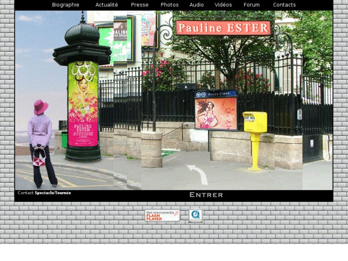
Task: Click the Accès Flash sign header
Action: tap(216, 94)
